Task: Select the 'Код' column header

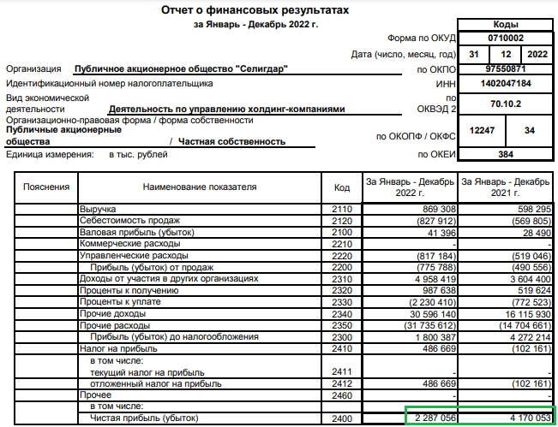Action: click(x=342, y=187)
